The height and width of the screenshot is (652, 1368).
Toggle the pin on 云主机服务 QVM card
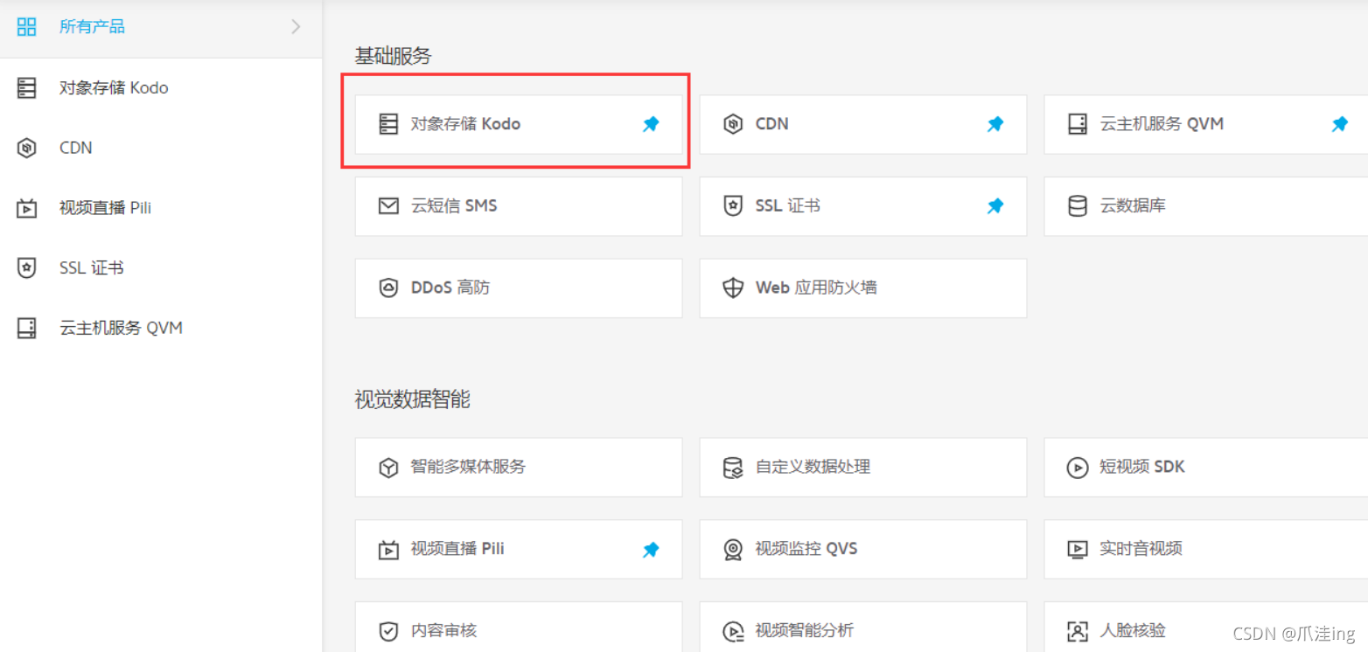click(x=1340, y=124)
